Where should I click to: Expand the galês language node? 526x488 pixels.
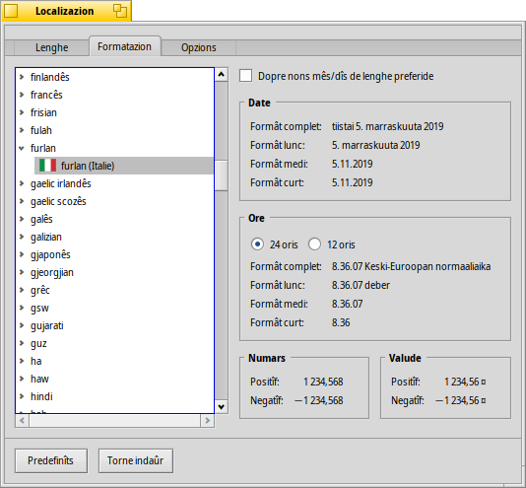(x=22, y=219)
